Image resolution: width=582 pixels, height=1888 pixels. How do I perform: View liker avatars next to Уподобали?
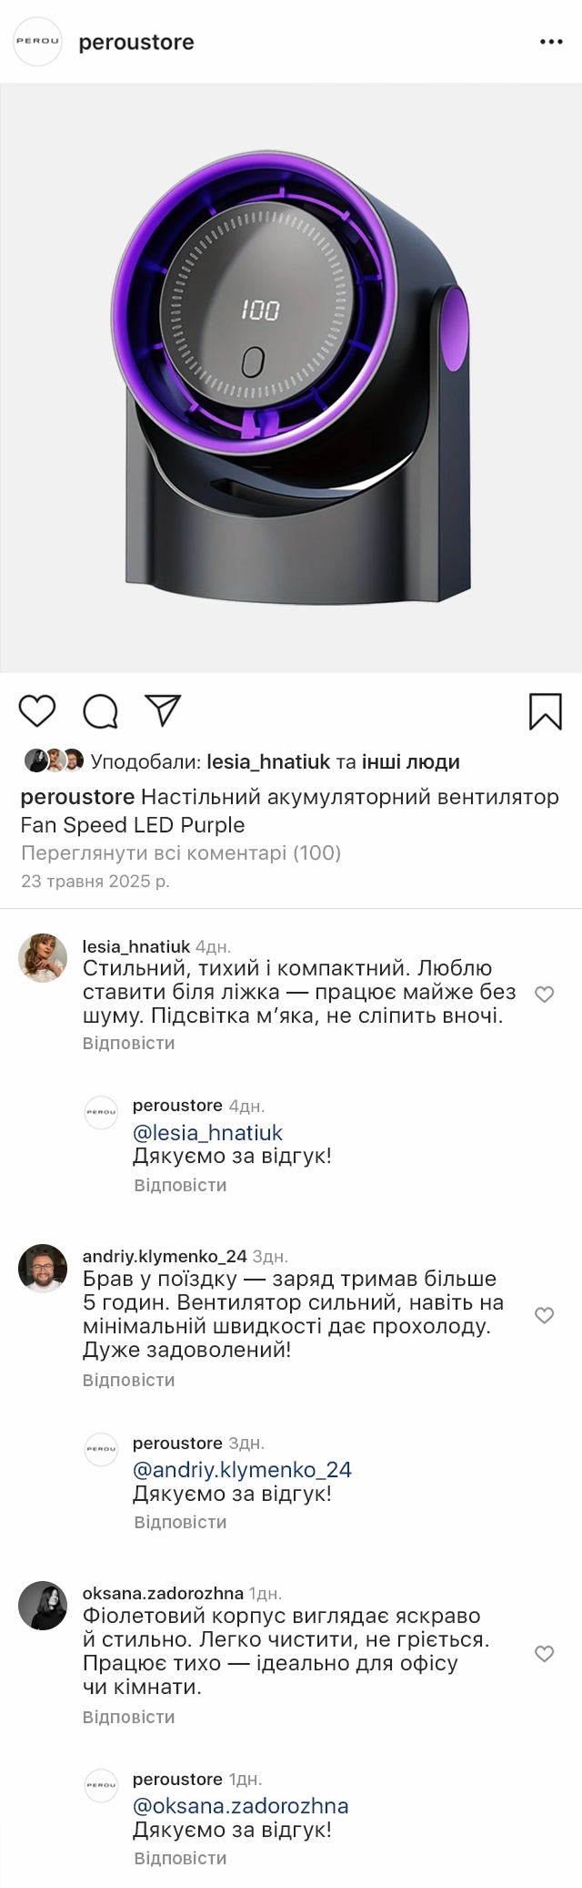[x=54, y=760]
